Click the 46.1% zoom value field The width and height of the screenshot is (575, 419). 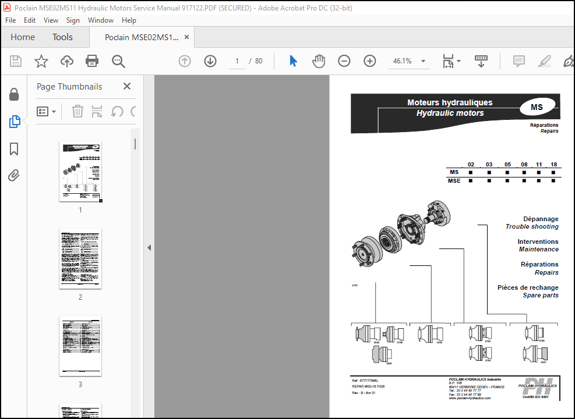(x=403, y=61)
